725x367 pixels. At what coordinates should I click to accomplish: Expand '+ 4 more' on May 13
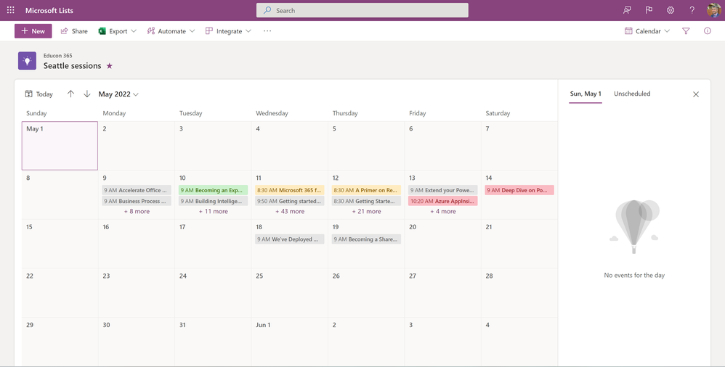[443, 212]
